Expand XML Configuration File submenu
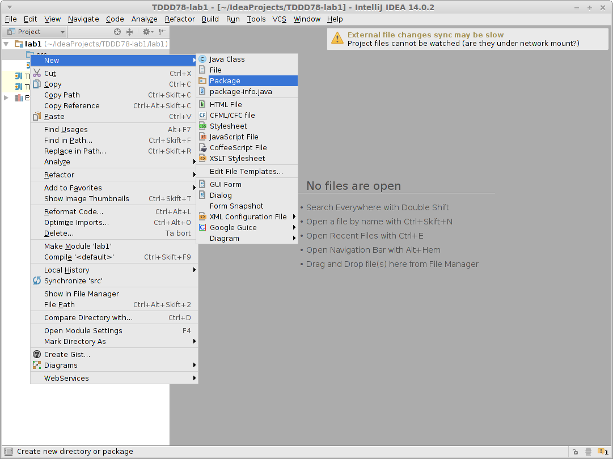Screen dimensions: 613x459 pyautogui.click(x=247, y=217)
